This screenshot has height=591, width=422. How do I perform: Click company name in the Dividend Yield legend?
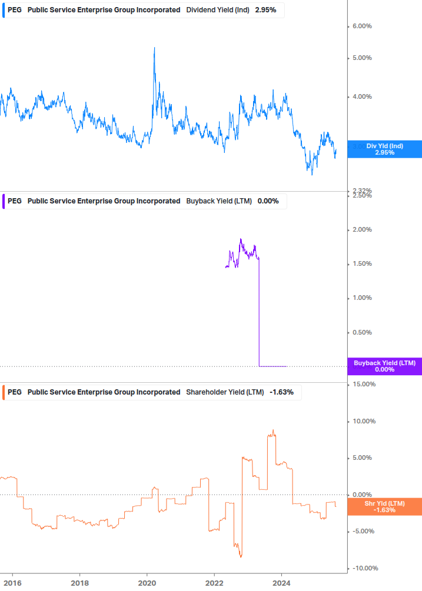[x=104, y=10]
